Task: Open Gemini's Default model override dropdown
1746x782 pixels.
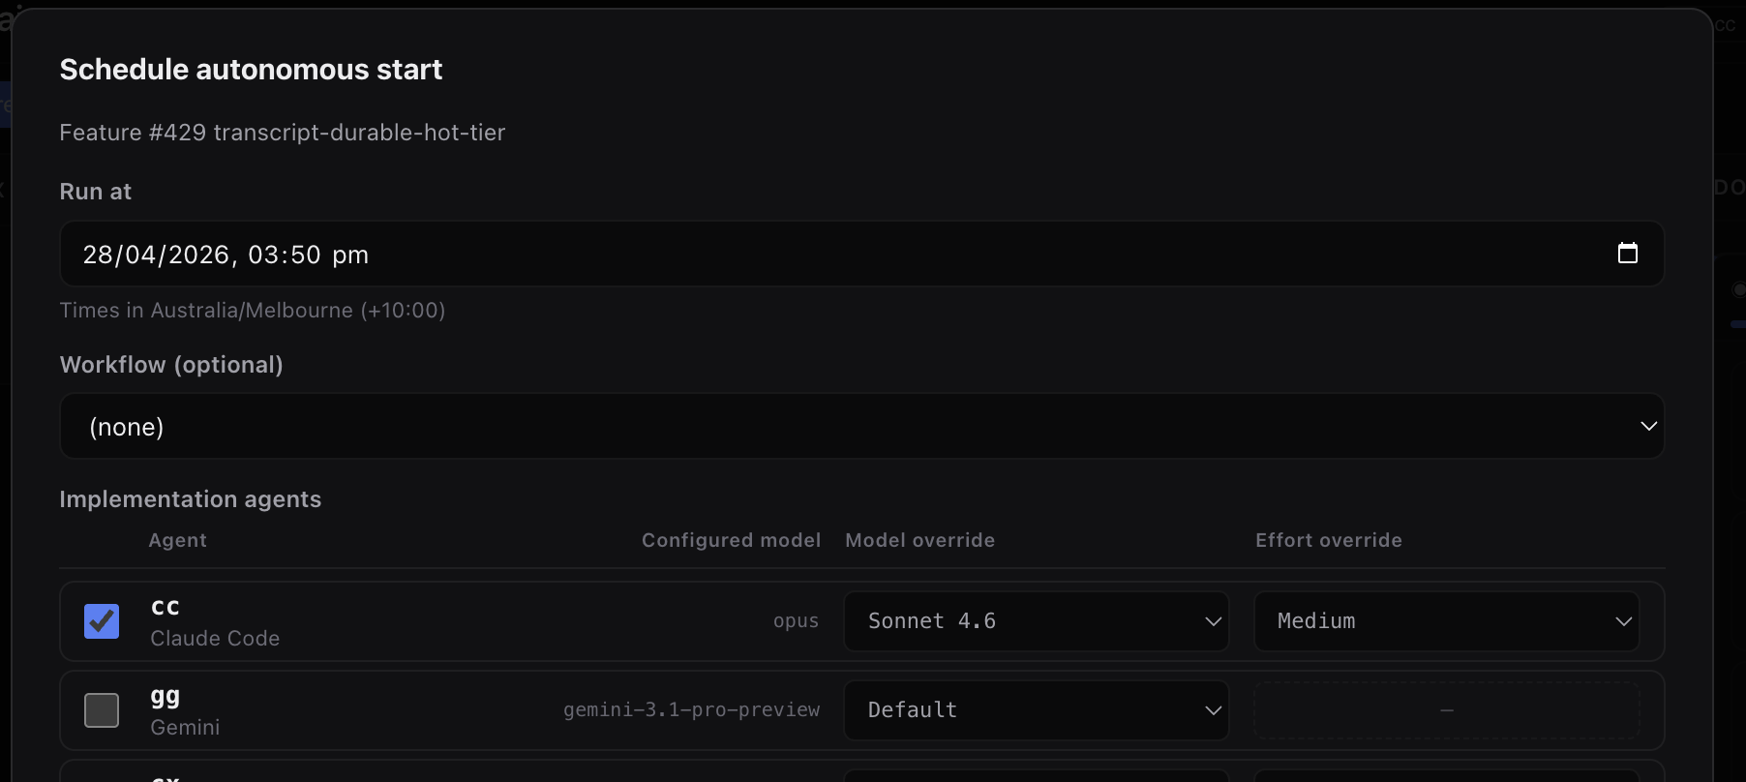Action: tap(1036, 710)
